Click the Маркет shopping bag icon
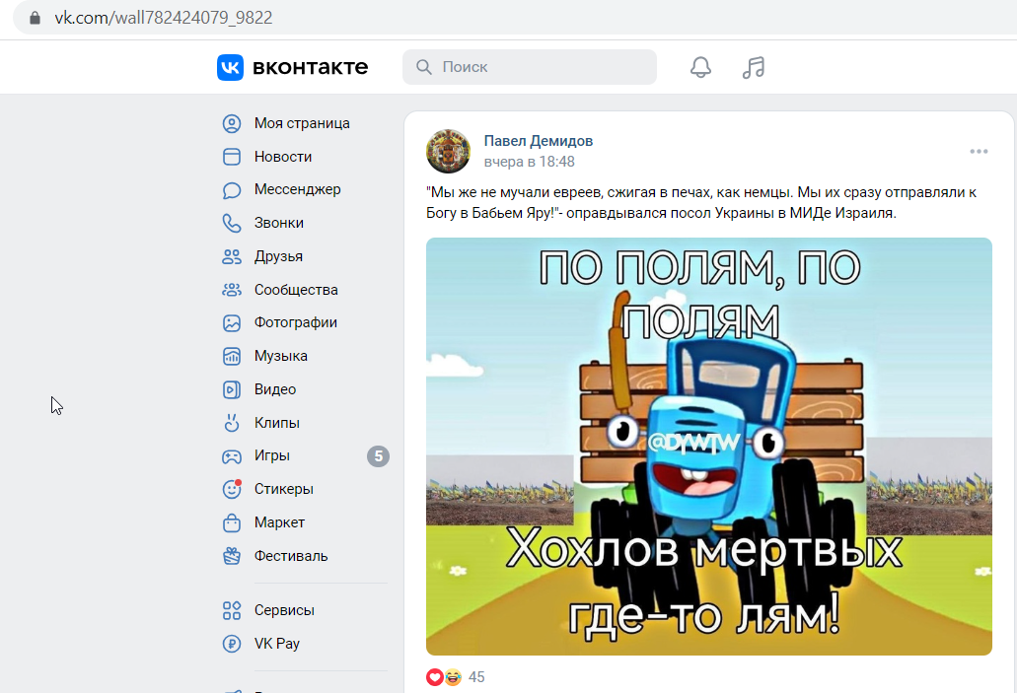Screen dimensions: 1017x693 pyautogui.click(x=232, y=522)
